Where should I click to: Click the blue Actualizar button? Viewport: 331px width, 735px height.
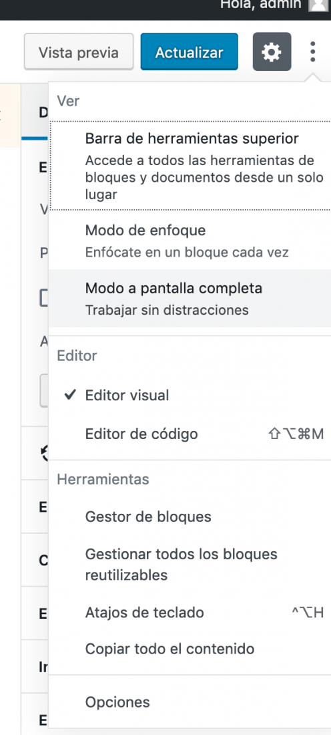point(189,51)
